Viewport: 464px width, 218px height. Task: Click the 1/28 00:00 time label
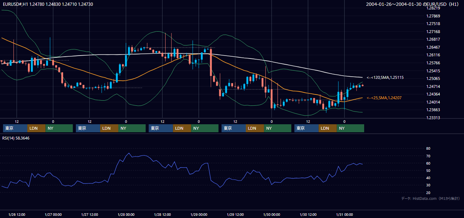click(126, 215)
